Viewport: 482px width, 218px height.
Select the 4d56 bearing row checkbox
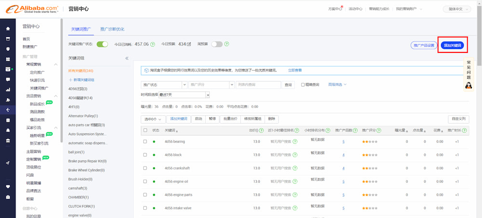(x=145, y=142)
